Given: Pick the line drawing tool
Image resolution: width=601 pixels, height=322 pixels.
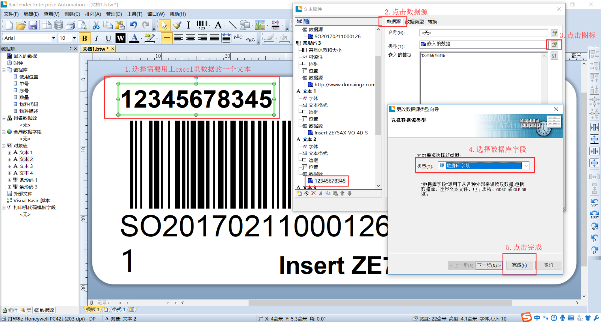Looking at the screenshot, I should (x=233, y=25).
